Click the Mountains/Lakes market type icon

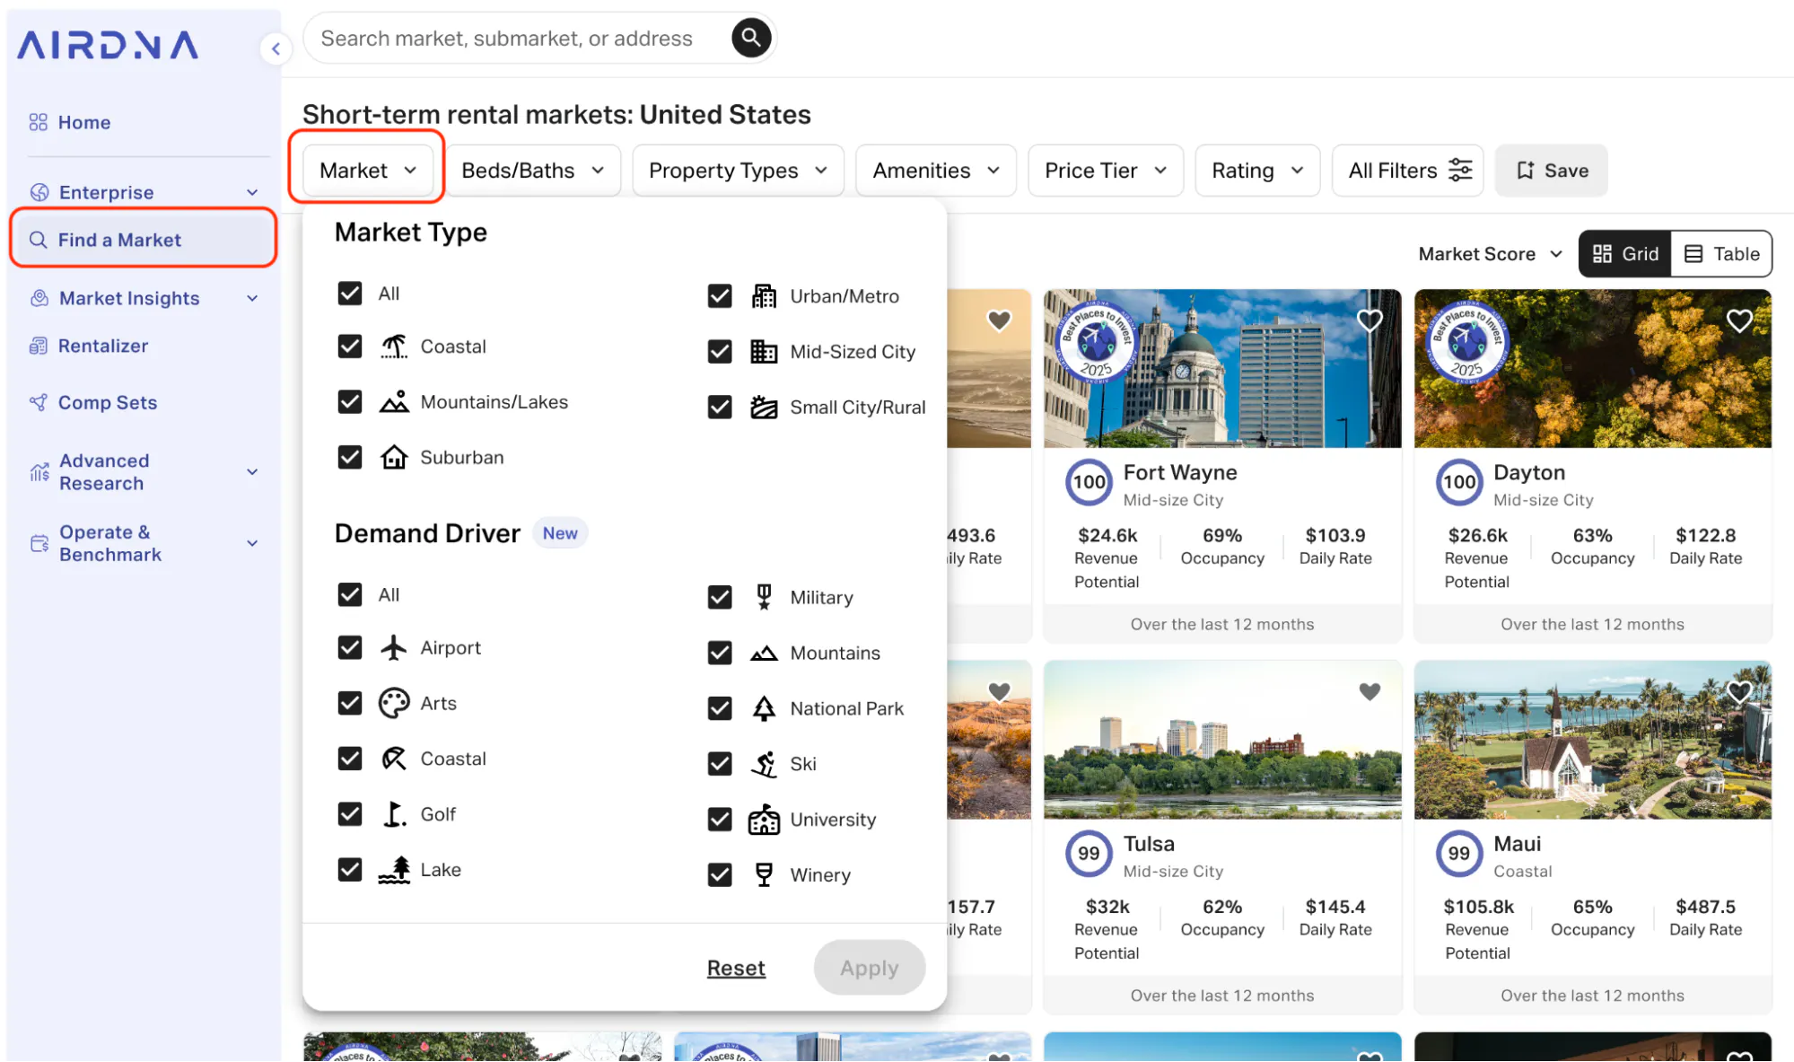tap(394, 401)
